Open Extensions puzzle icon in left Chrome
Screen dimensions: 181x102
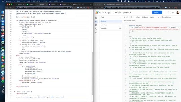(81, 8)
